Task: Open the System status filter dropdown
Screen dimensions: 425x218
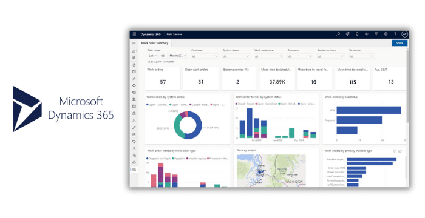Action: pyautogui.click(x=236, y=56)
